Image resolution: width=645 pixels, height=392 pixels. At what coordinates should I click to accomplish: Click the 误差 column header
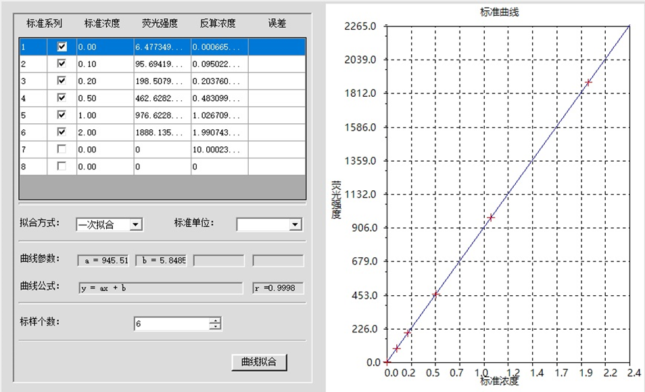277,24
